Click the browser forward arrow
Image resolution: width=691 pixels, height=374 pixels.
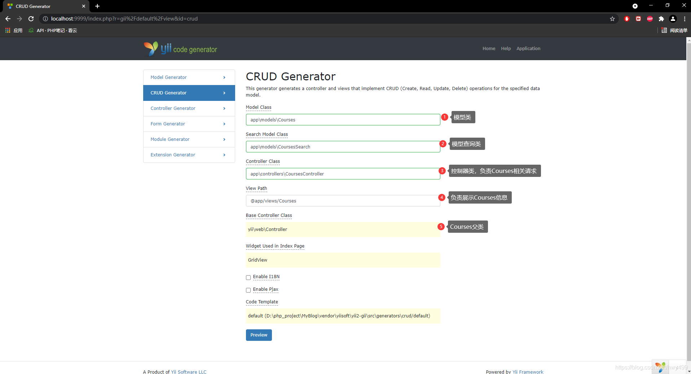coord(19,19)
